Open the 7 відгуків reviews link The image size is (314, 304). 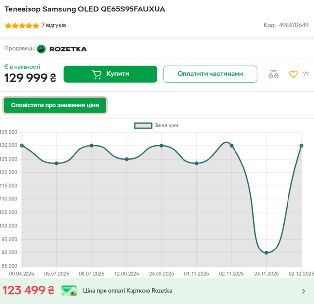(x=53, y=25)
